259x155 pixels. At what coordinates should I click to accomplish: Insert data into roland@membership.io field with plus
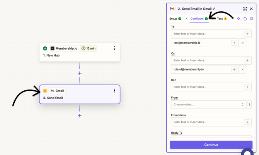point(234,69)
